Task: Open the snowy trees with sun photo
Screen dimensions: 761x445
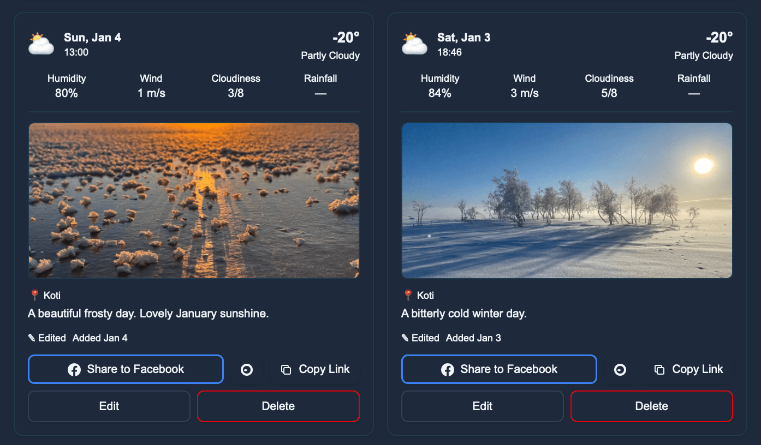Action: (567, 201)
